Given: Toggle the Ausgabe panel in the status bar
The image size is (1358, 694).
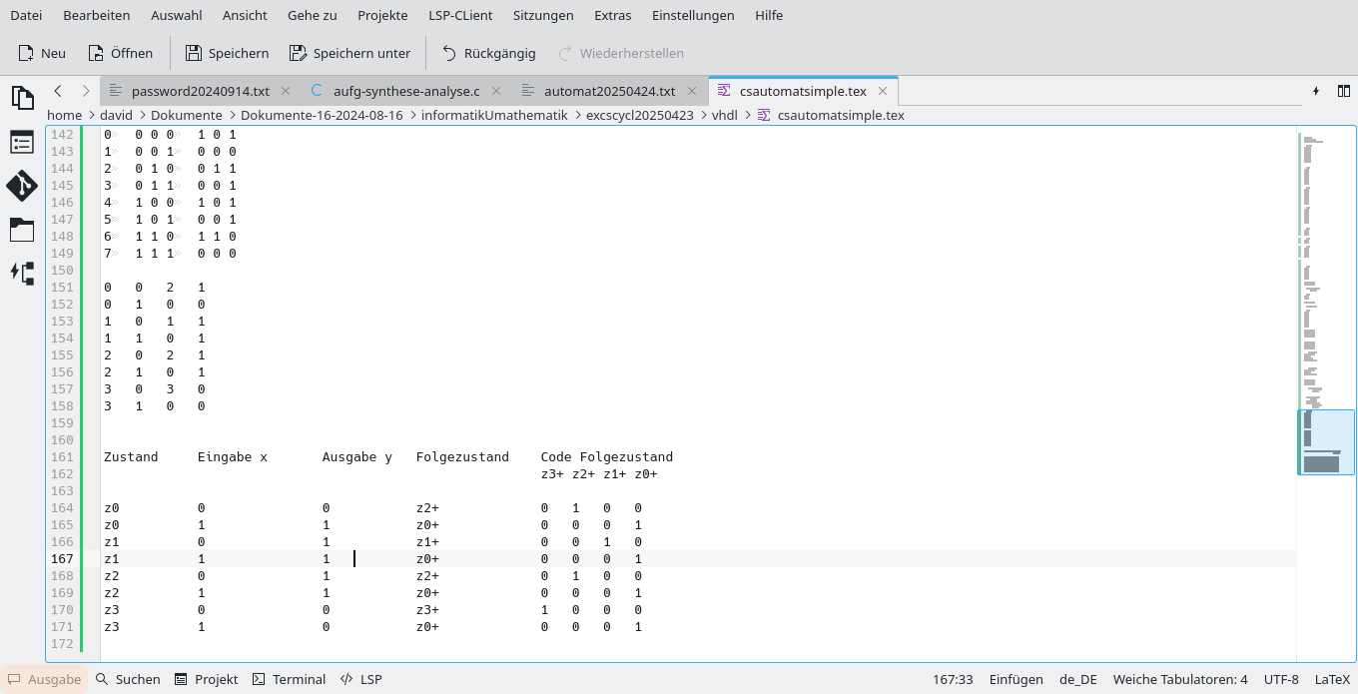Looking at the screenshot, I should (x=44, y=679).
